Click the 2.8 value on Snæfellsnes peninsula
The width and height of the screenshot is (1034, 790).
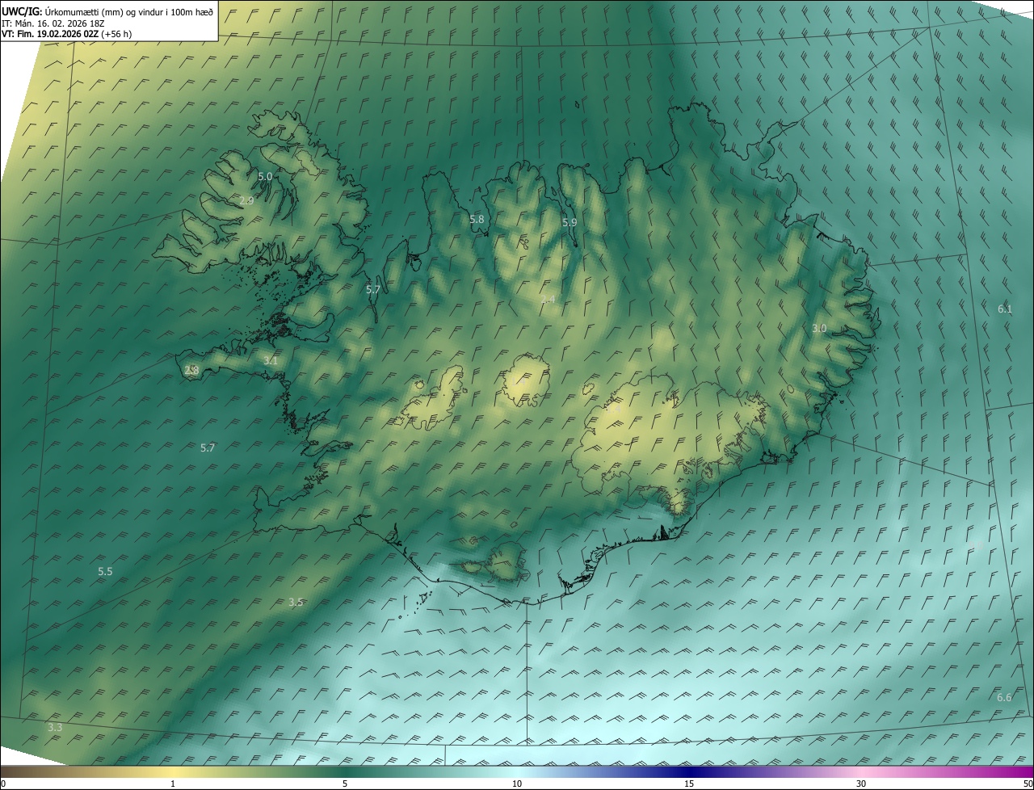click(191, 370)
